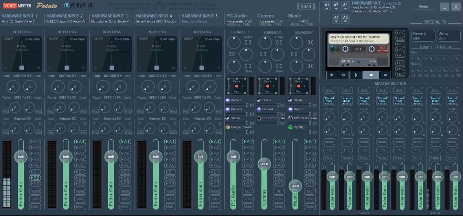Toggle A1 routing on Hardware Input 2

coord(80,141)
